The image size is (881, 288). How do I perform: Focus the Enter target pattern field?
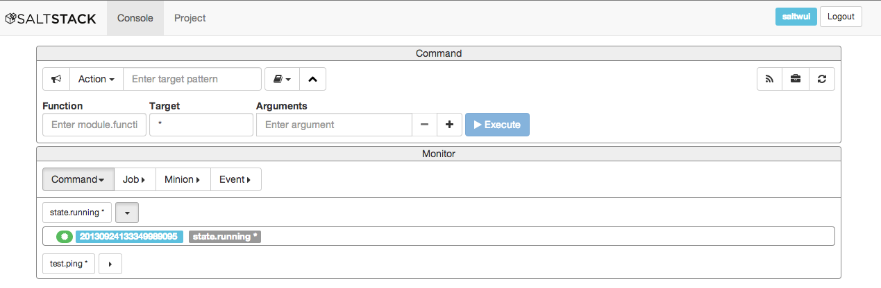click(x=192, y=79)
